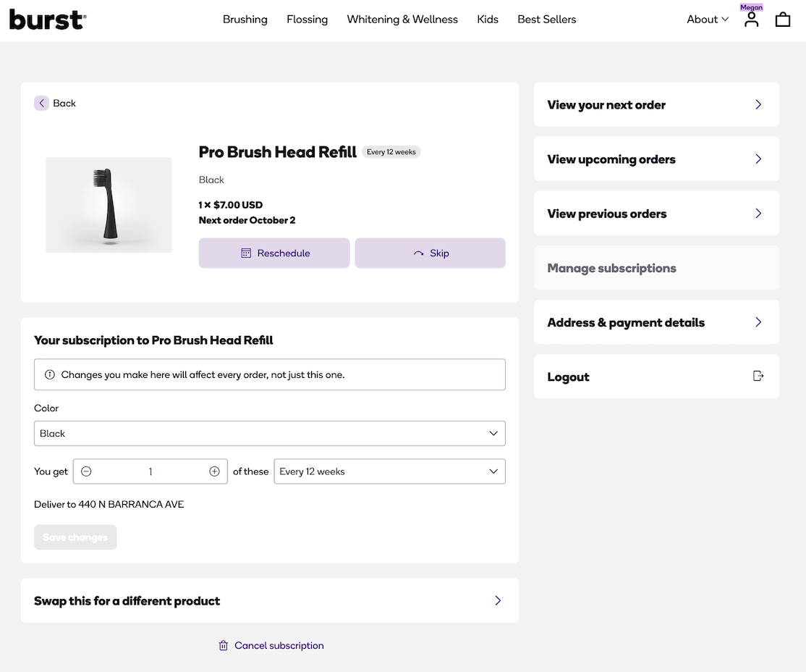Select Manage subscriptions

point(656,267)
